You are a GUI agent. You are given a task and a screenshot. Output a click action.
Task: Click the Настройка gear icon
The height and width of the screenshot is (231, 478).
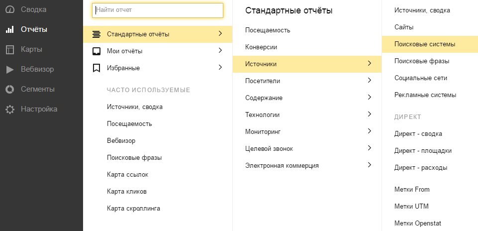click(x=10, y=109)
